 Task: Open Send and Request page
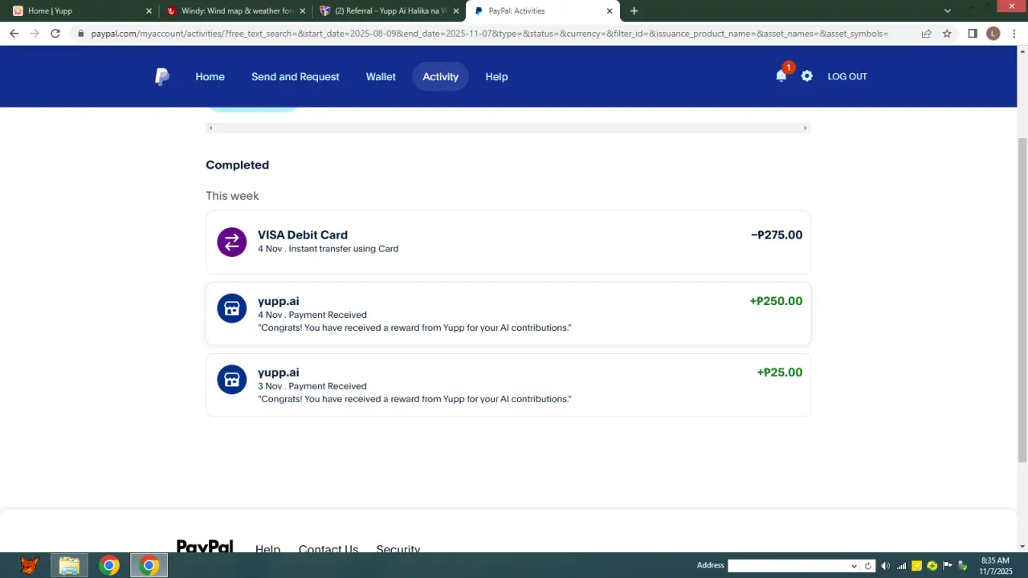pos(296,76)
